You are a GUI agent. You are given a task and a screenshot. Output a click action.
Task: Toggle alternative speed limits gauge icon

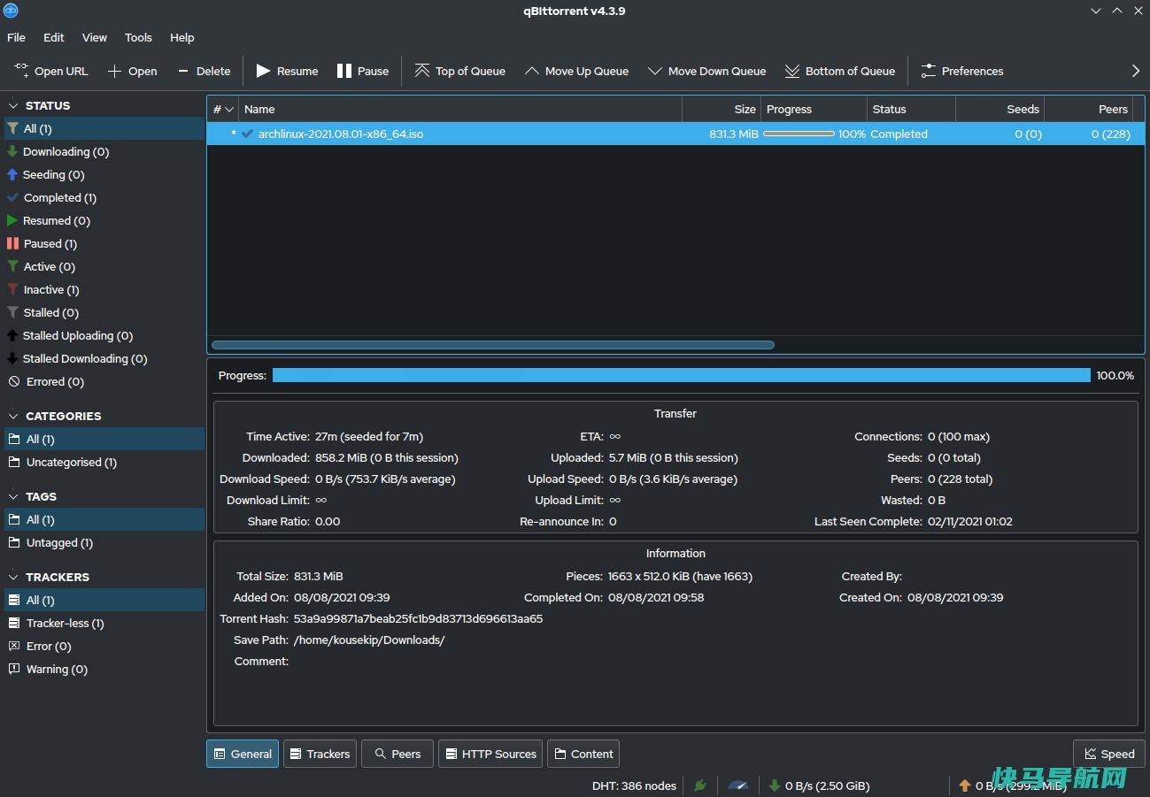737,785
